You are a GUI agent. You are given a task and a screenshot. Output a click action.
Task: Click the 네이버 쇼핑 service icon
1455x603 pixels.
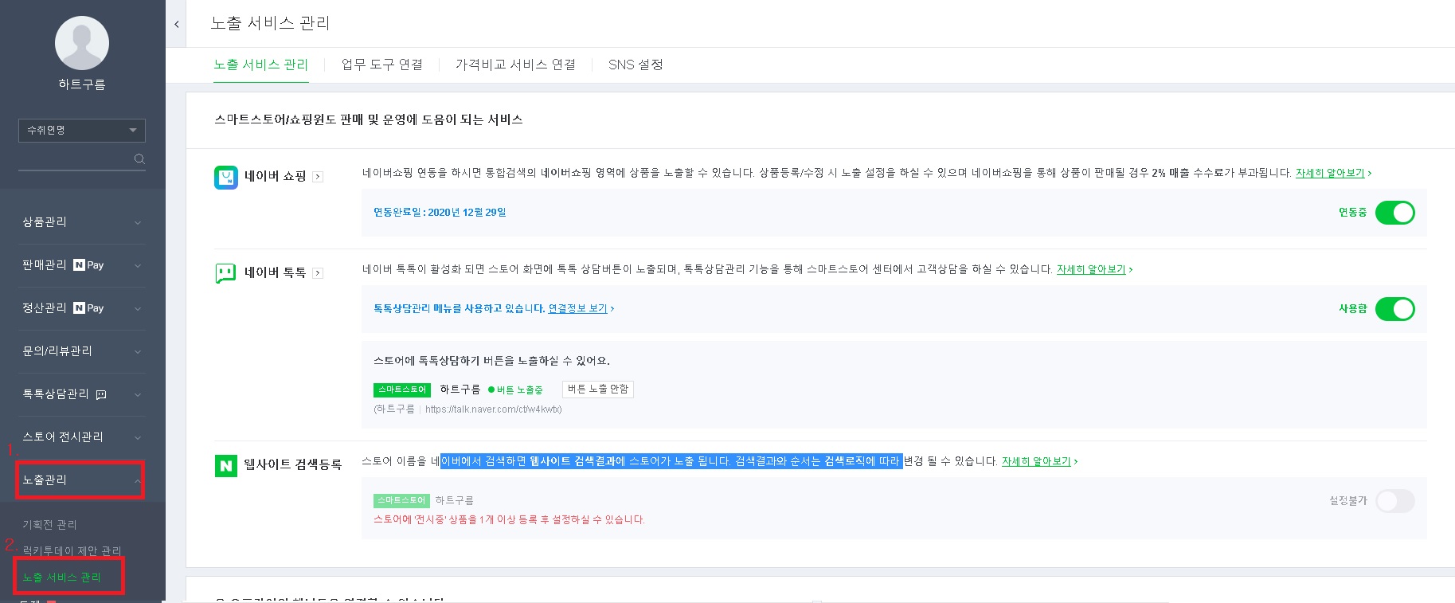click(x=226, y=177)
